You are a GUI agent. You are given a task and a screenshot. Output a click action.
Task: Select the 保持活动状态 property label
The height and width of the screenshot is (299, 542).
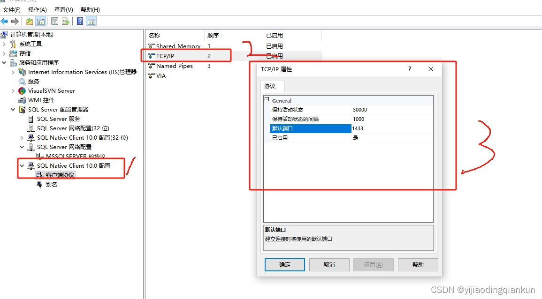point(288,110)
